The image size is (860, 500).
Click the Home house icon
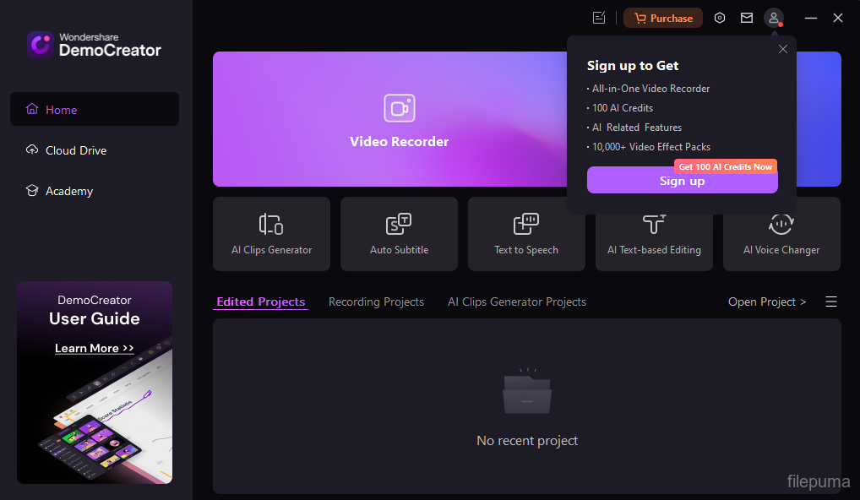[x=32, y=109]
